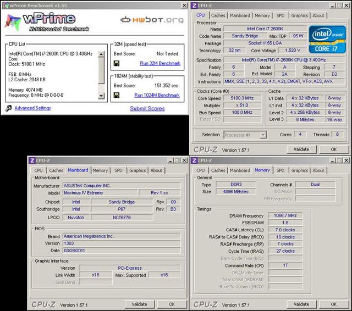Open SPD tab in top CPU-Z window

pyautogui.click(x=280, y=15)
